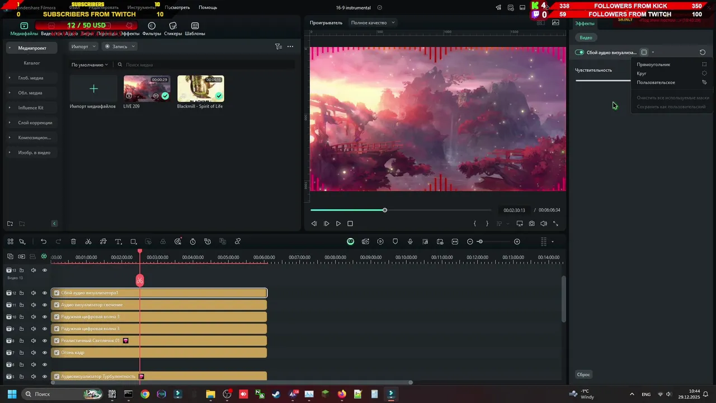Viewport: 716px width, 403px height.
Task: Click the green AI assistant face icon
Action: pyautogui.click(x=350, y=241)
